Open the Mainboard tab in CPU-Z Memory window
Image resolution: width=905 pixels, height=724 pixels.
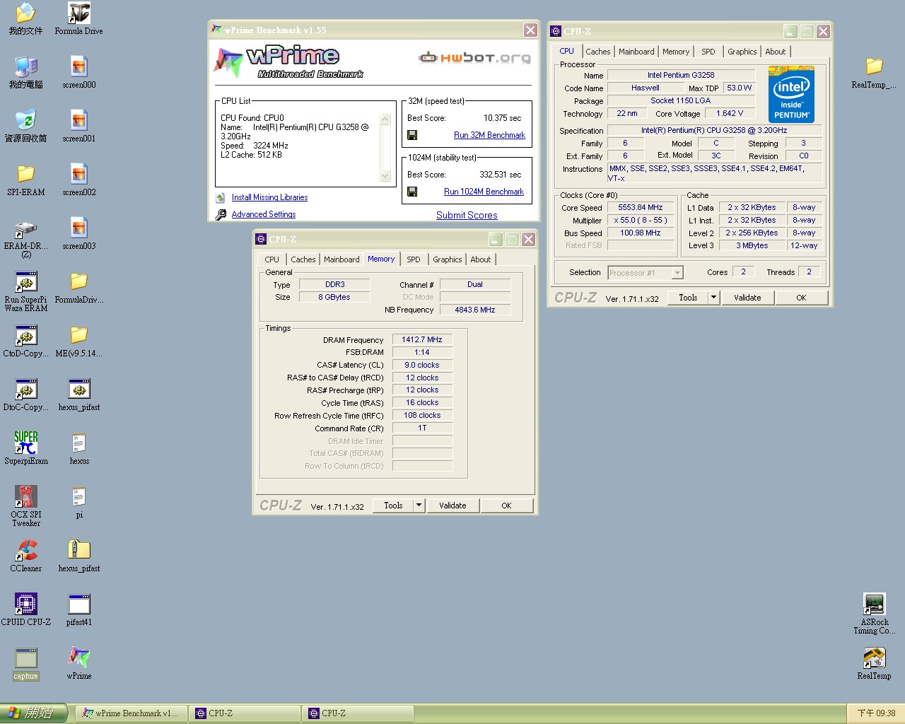(x=341, y=259)
